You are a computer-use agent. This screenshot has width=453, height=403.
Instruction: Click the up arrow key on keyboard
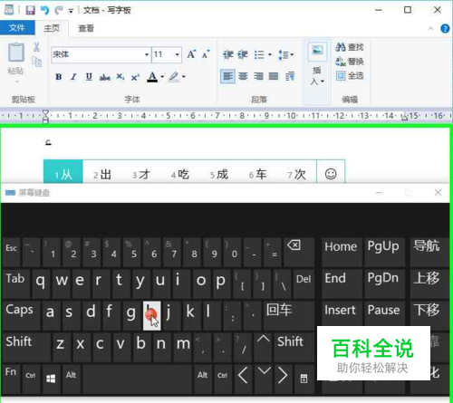point(264,347)
